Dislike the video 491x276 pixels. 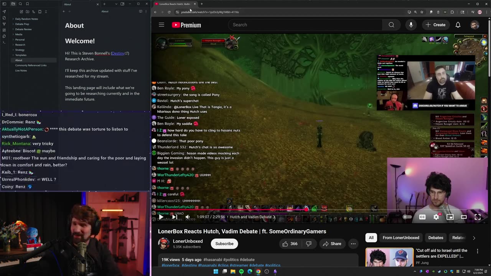(x=309, y=244)
